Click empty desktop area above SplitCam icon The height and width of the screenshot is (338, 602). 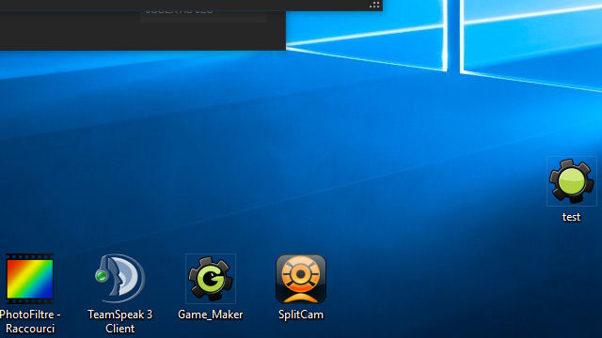[x=301, y=192]
